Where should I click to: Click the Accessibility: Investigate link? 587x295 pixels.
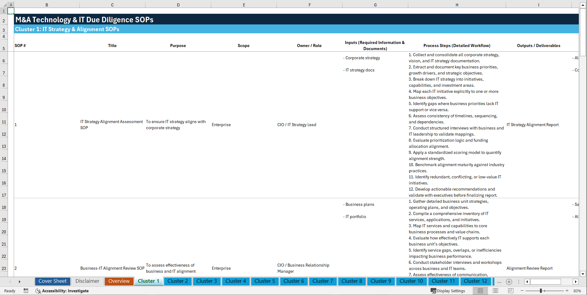point(65,291)
